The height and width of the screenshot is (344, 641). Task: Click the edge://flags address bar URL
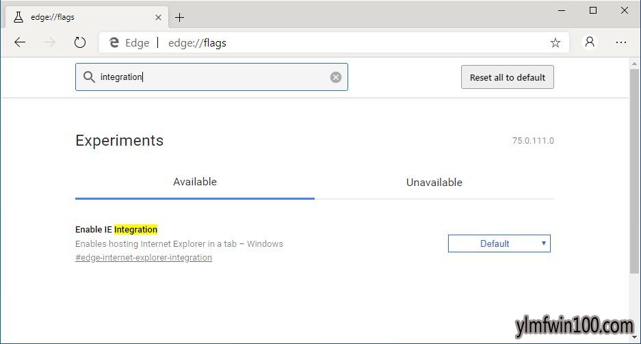click(x=197, y=43)
